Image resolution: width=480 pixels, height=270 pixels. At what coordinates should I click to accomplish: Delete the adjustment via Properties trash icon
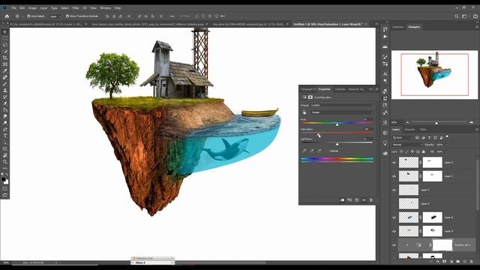[371, 200]
